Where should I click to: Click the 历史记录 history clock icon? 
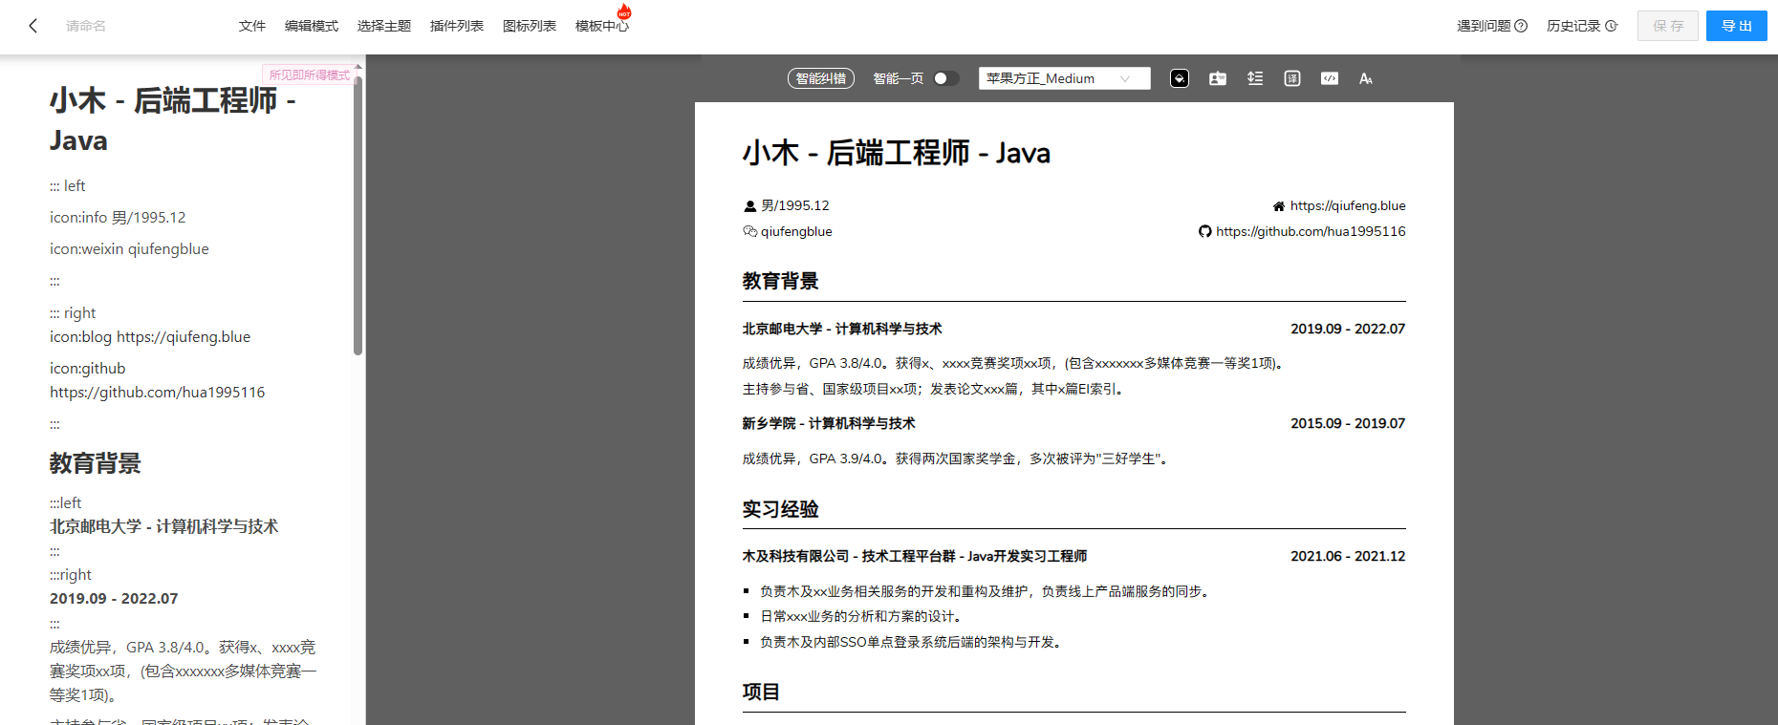coord(1612,26)
